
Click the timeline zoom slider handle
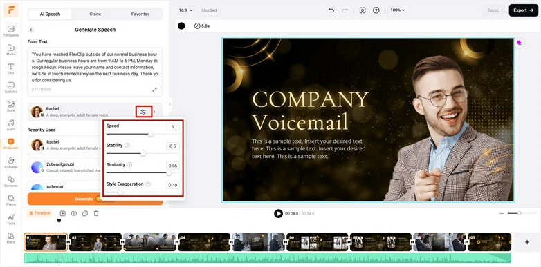point(519,213)
